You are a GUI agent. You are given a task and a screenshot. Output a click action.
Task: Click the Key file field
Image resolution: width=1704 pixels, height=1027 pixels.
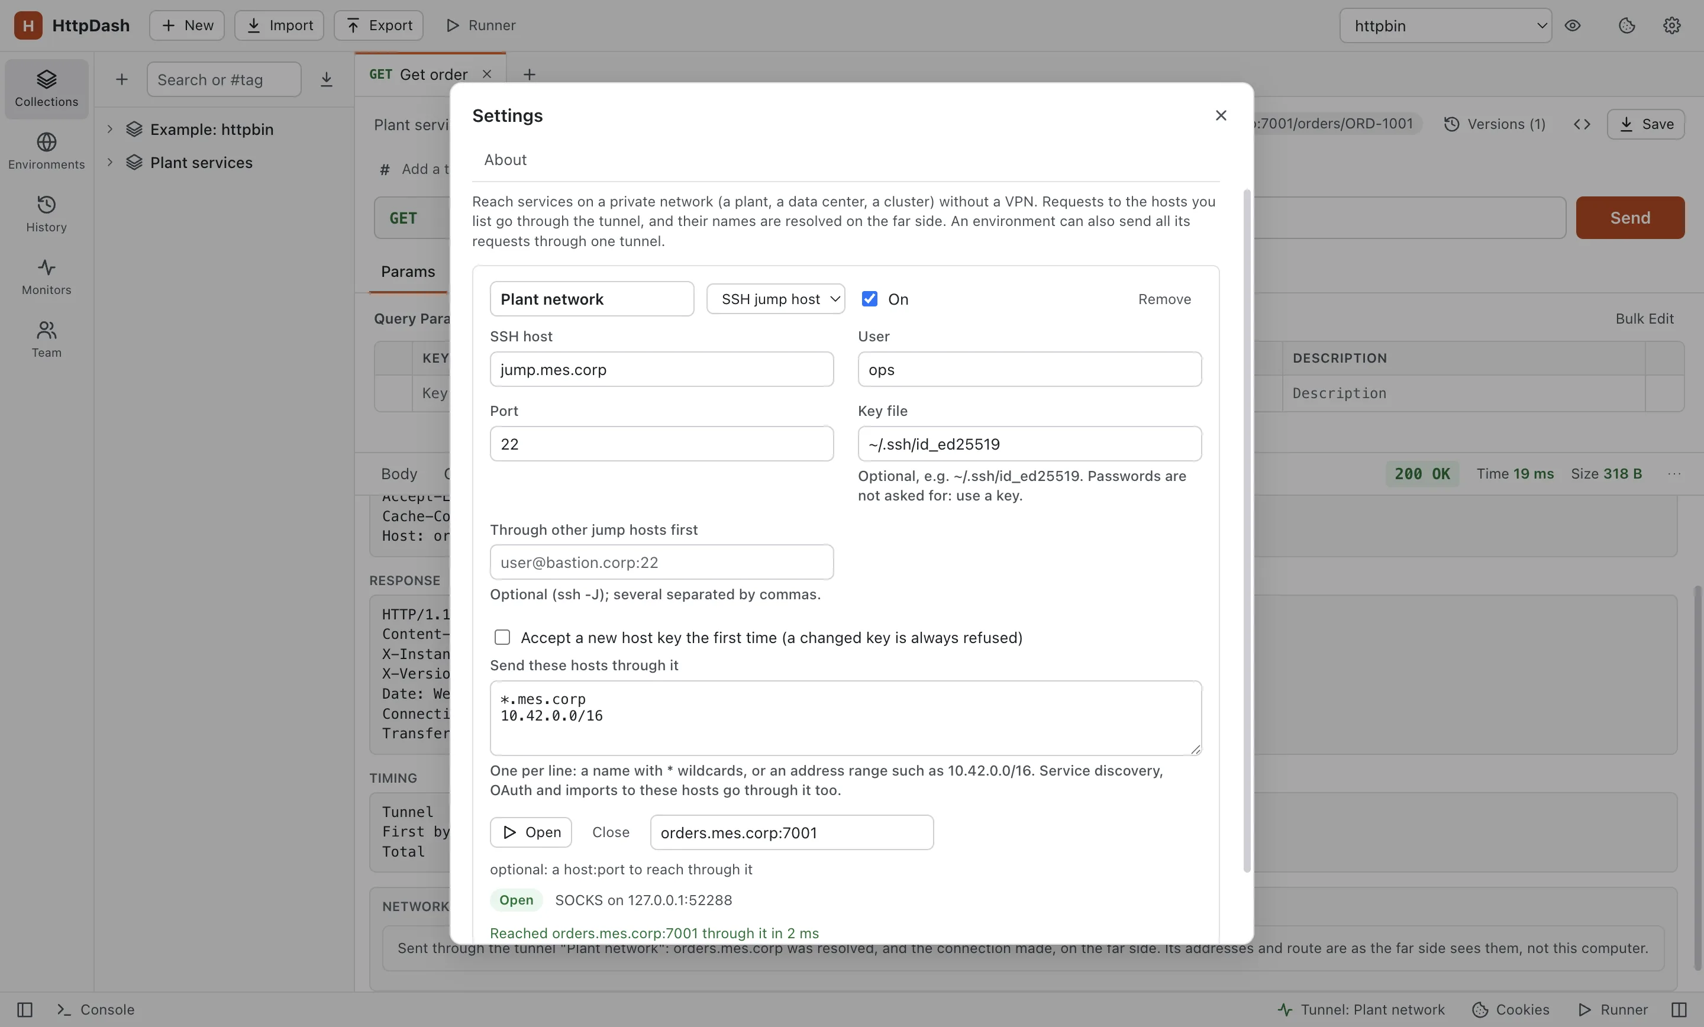(1029, 444)
